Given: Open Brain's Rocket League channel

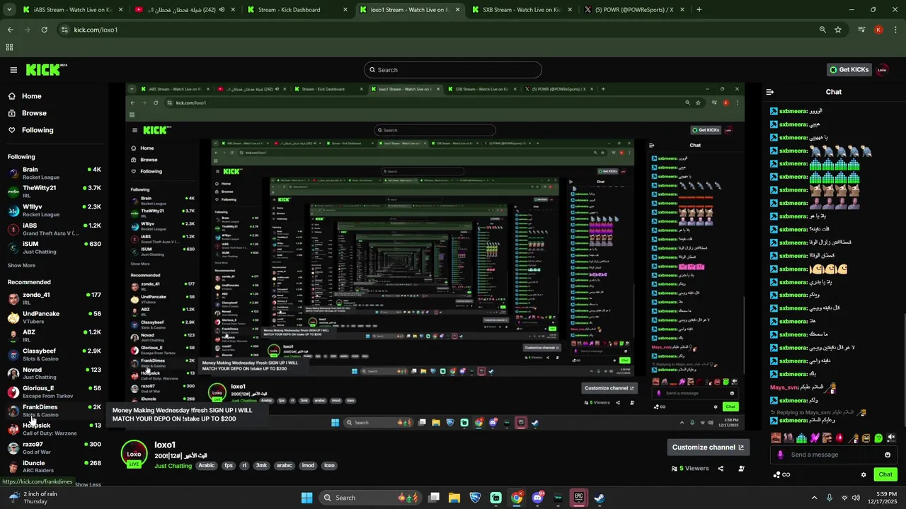Looking at the screenshot, I should 54,173.
